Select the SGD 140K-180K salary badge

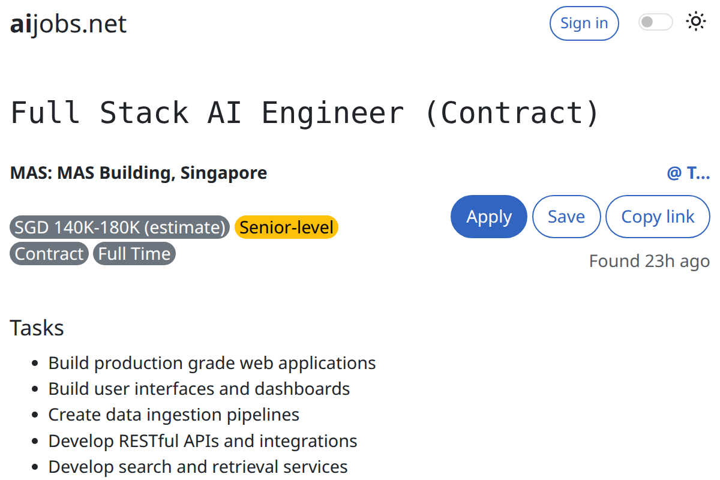[x=120, y=227]
